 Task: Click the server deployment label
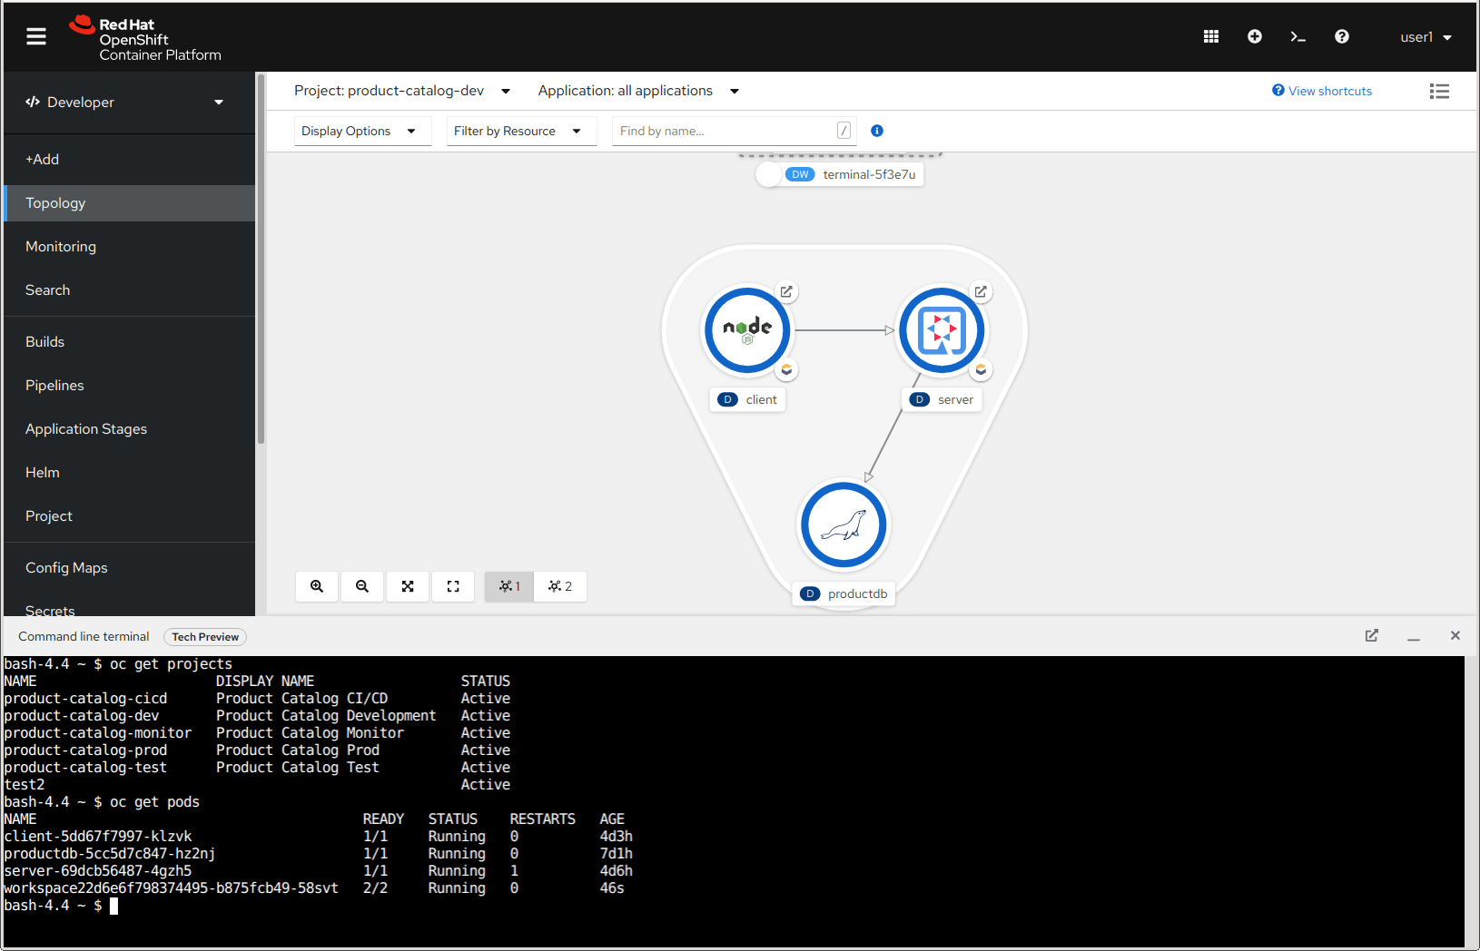point(942,400)
